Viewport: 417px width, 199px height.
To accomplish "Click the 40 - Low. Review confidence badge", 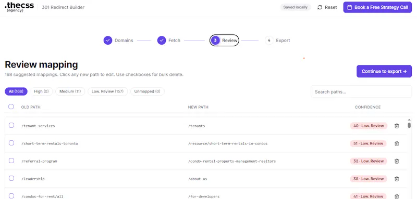I will 369,126.
